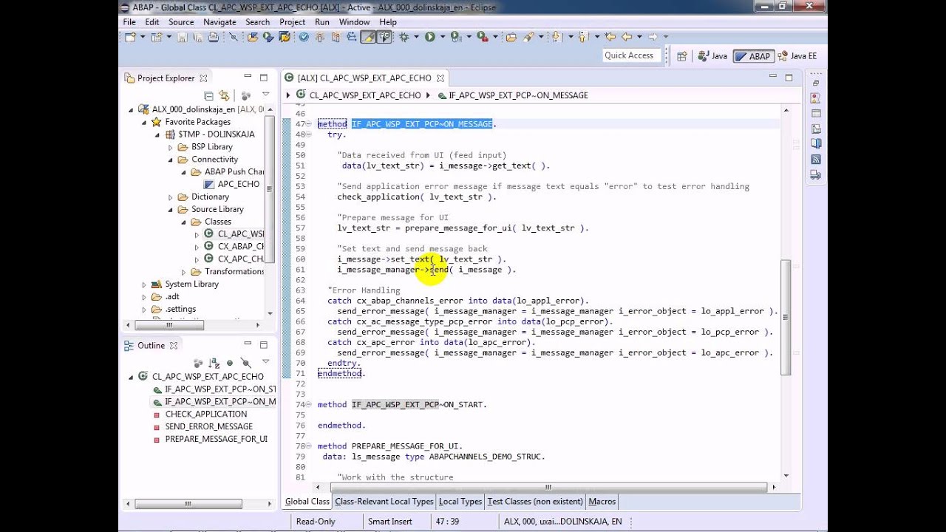The height and width of the screenshot is (532, 946).
Task: Close the Outline view tab
Action: [x=174, y=345]
